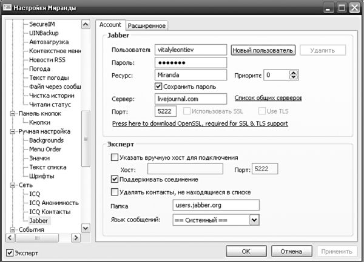
Task: Collapse the Ручная настройка tree node
Action: 13,131
